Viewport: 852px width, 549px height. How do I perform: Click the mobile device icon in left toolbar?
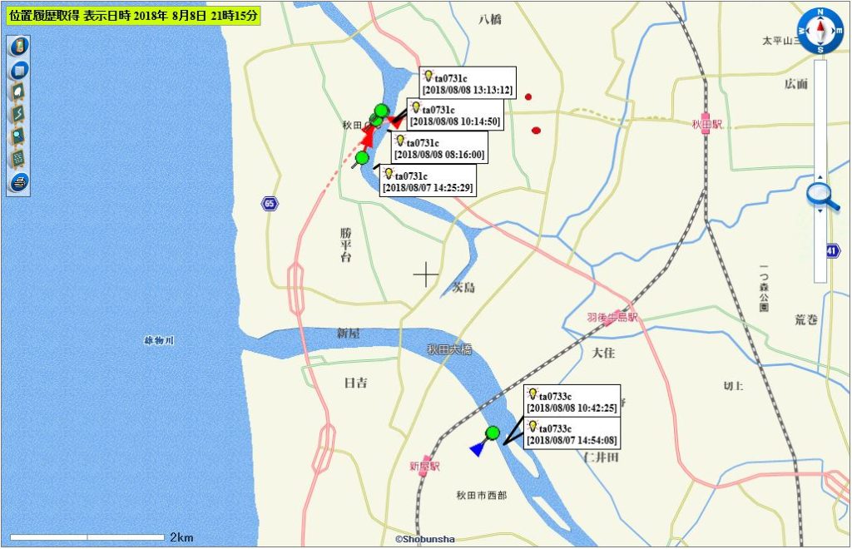[x=18, y=47]
